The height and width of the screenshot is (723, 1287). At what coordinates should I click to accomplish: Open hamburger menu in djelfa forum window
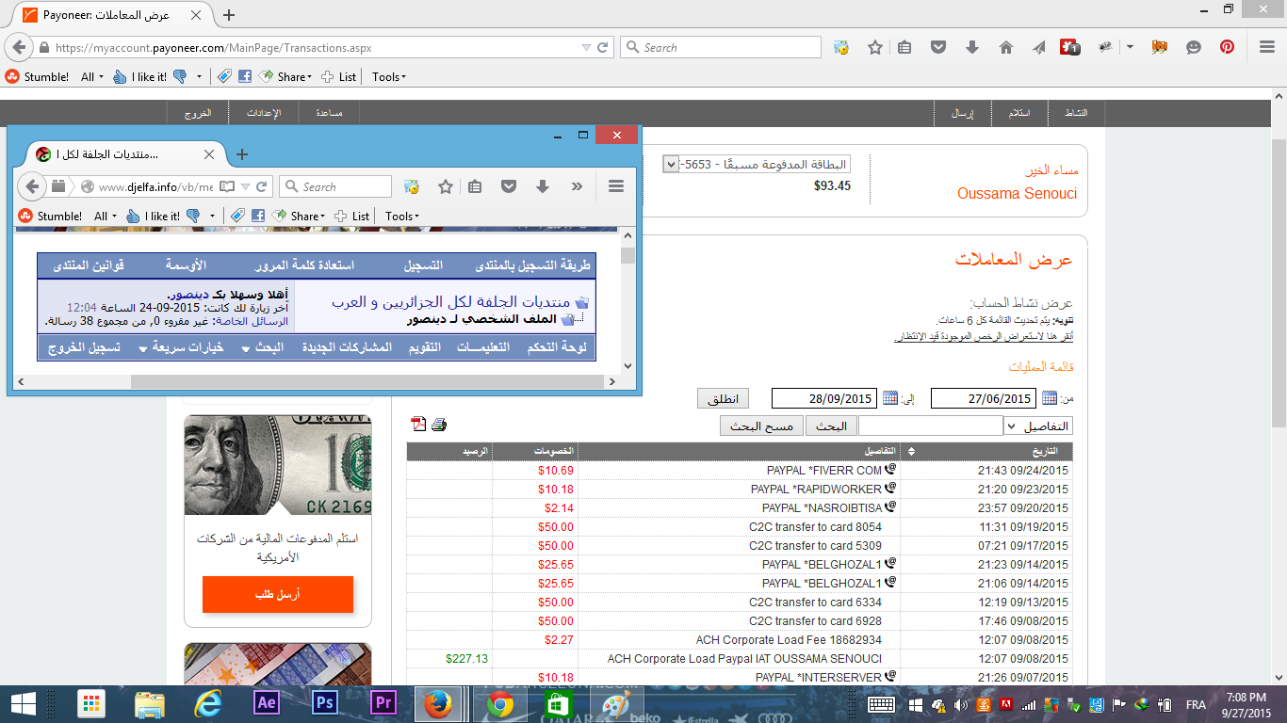pos(616,186)
